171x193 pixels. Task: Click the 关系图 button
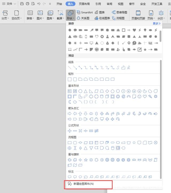(x=83, y=18)
